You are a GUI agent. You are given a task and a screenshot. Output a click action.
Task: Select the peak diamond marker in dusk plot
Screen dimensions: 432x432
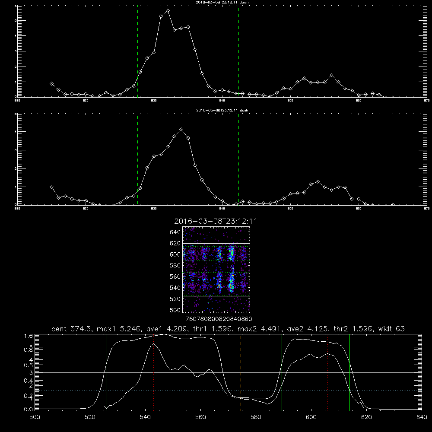pos(181,129)
